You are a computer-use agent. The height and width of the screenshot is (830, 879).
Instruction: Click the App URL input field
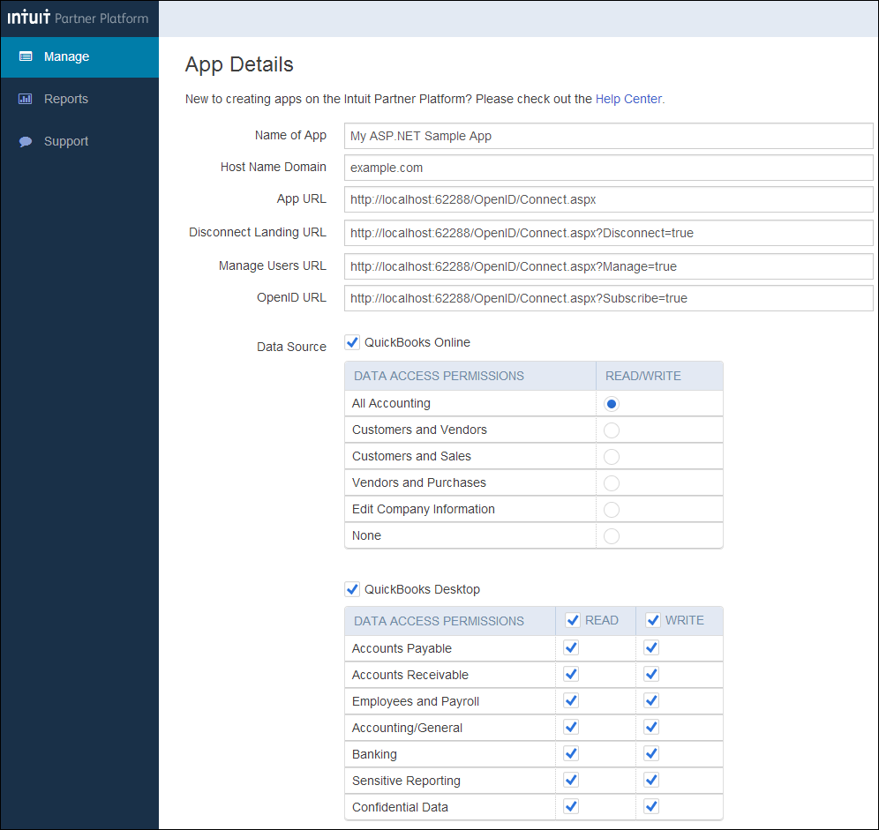tap(608, 199)
